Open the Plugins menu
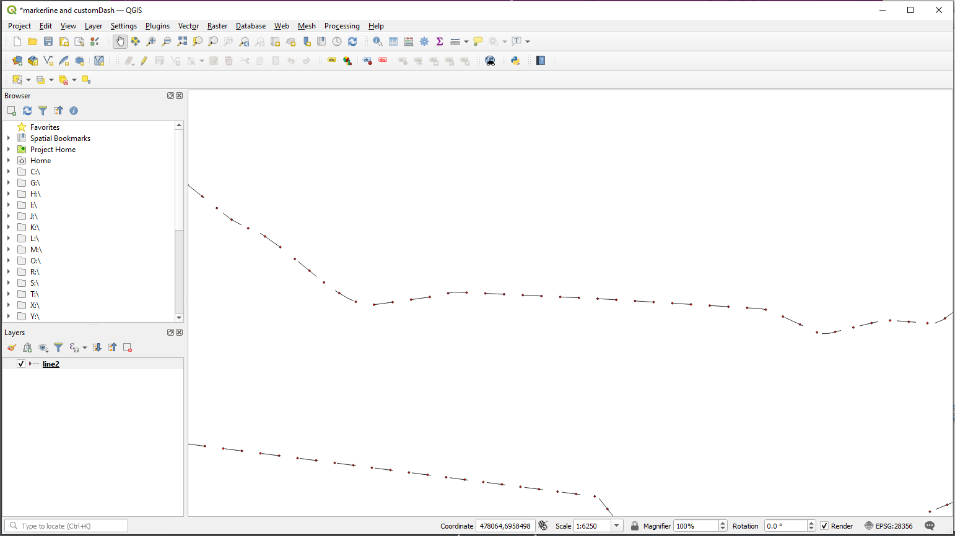The height and width of the screenshot is (536, 955). point(157,26)
